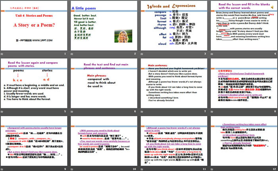The width and height of the screenshot is (278, 171).
Task: Select slide 6 main phrases thumbnail
Action: (104, 83)
